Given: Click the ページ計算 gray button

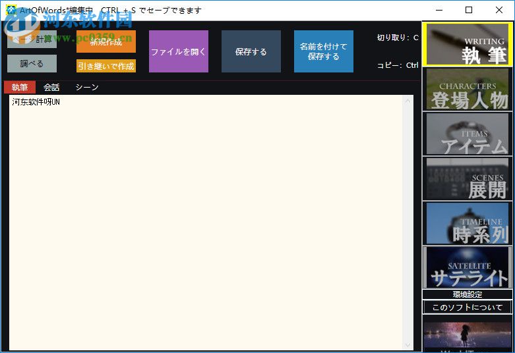Looking at the screenshot, I should 32,40.
